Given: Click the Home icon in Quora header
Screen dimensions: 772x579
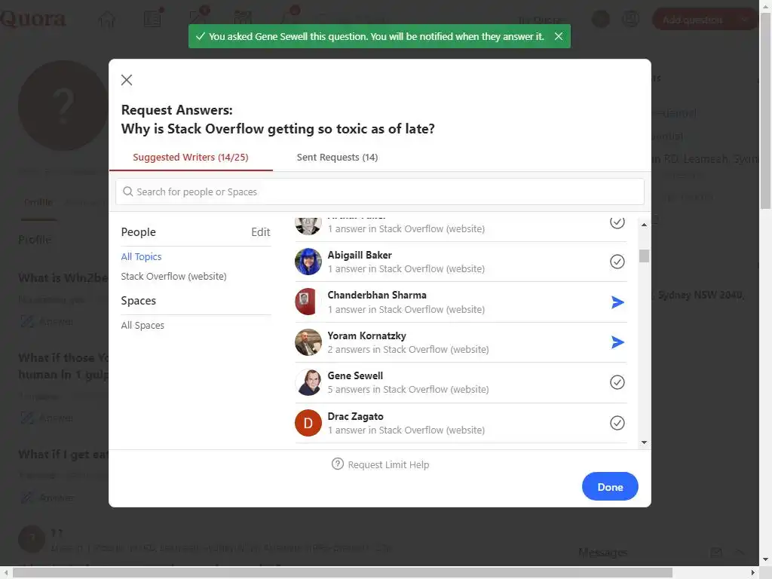Looking at the screenshot, I should (107, 20).
